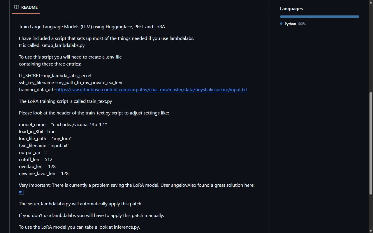The image size is (373, 233).
Task: Click the README book icon
Action: point(17,7)
